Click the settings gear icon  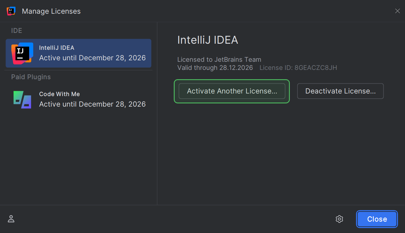coord(339,219)
